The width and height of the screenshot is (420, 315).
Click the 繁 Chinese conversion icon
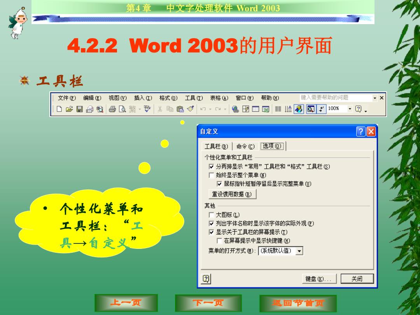pyautogui.click(x=132, y=109)
